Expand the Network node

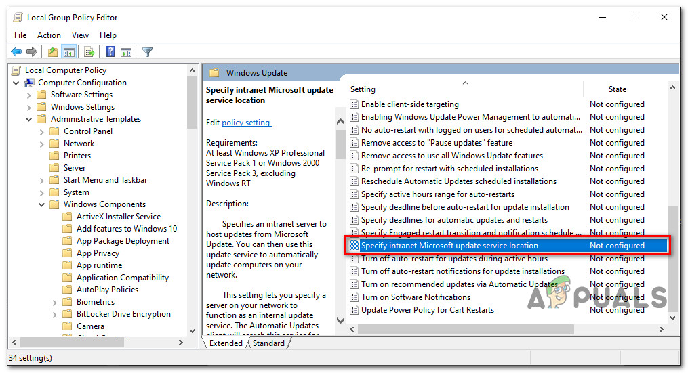pyautogui.click(x=41, y=144)
